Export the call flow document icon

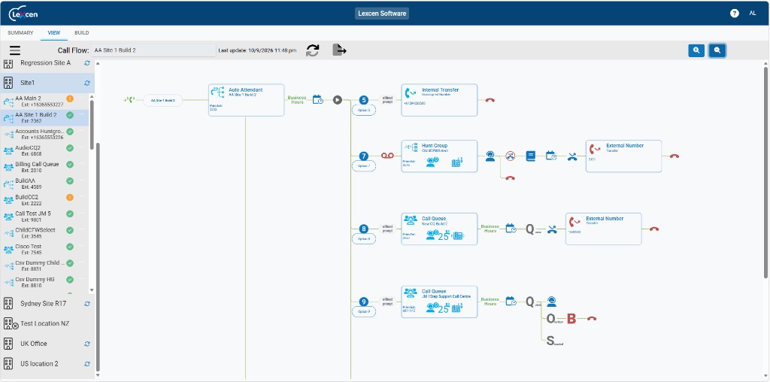[339, 50]
